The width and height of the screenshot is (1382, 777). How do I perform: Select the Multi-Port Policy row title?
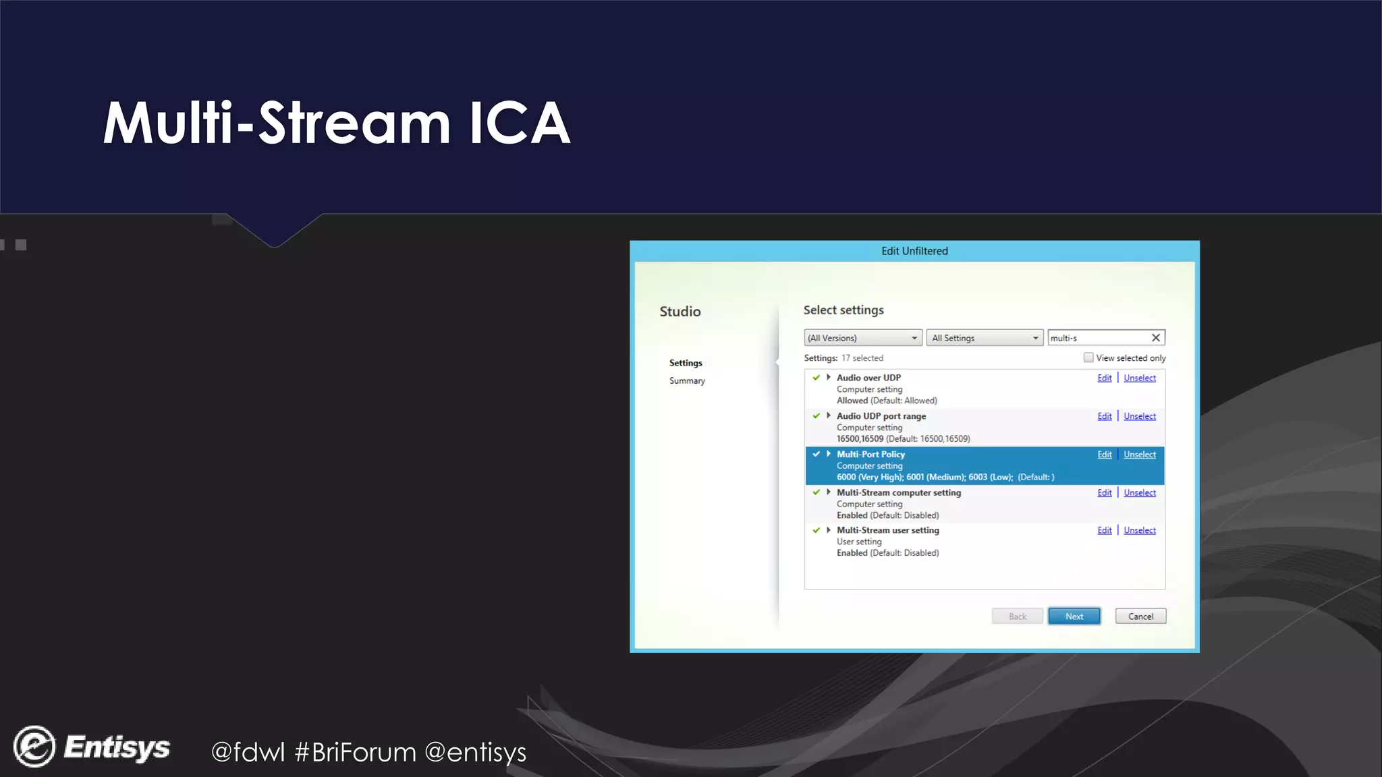870,455
